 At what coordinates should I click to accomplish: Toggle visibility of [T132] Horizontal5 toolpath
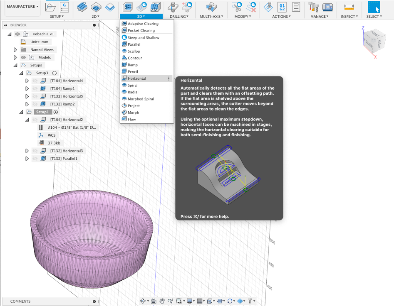(35, 96)
